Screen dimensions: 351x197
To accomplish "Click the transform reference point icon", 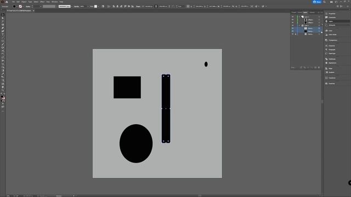I will (188, 7).
